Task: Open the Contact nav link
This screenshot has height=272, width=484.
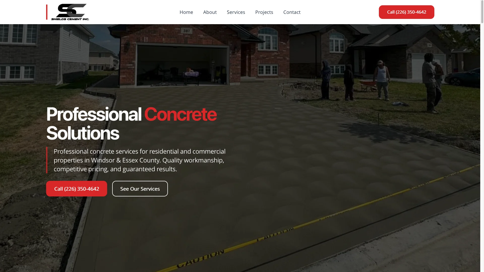Action: (292, 12)
